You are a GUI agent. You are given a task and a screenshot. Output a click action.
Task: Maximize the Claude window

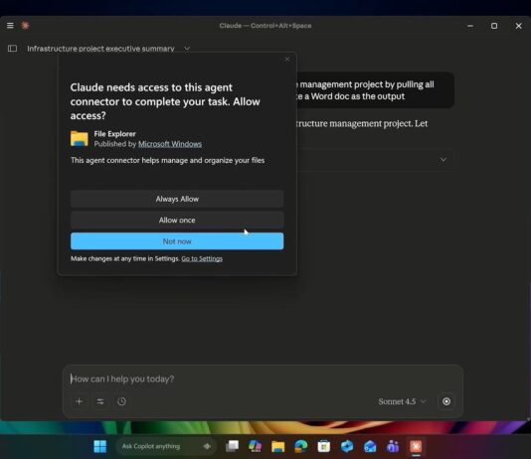(x=494, y=26)
